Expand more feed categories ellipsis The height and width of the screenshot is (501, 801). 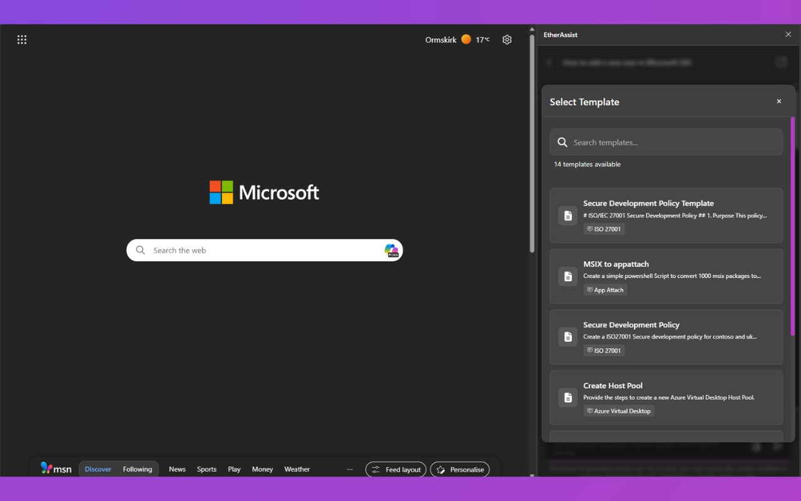click(x=350, y=469)
